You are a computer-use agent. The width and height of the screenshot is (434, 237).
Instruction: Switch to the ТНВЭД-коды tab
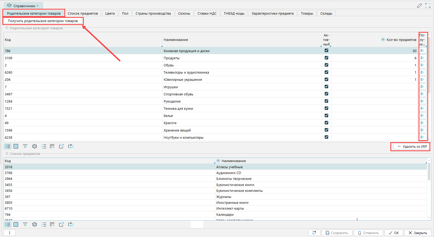click(234, 13)
